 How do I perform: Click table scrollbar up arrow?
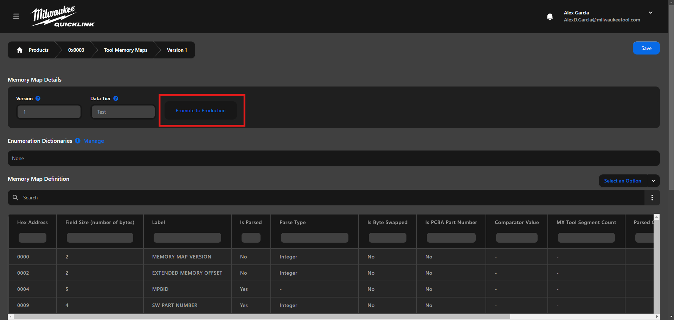[x=656, y=217]
